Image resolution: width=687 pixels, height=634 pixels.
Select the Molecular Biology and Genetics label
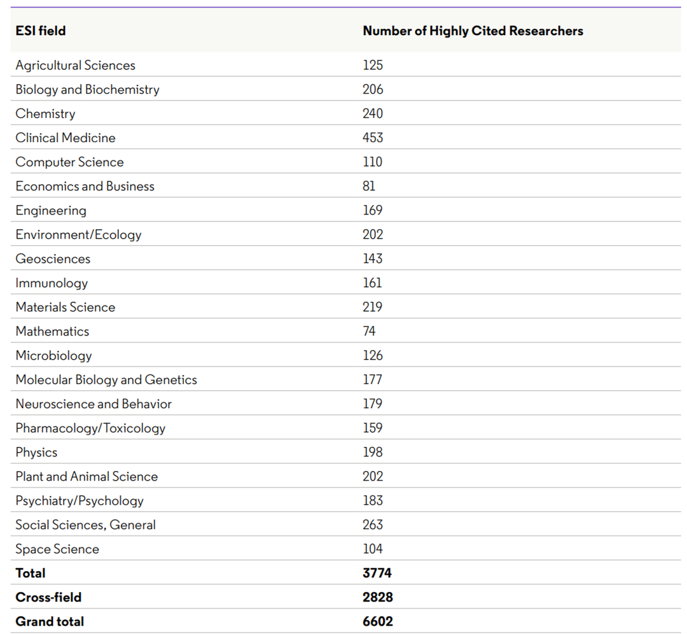pyautogui.click(x=106, y=379)
